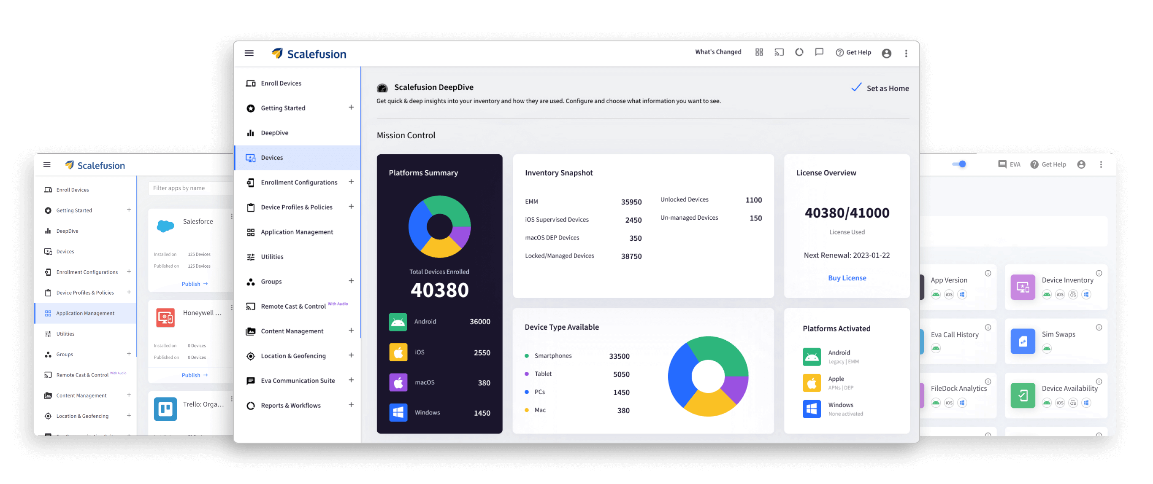Viewport: 1153px width, 484px height.
Task: Open Remote Cast & Control panel
Action: [x=293, y=306]
